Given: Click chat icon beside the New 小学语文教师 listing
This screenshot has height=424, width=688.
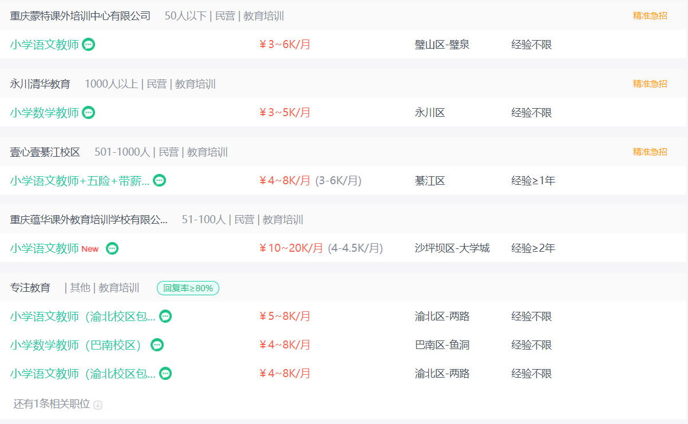Looking at the screenshot, I should [x=112, y=248].
